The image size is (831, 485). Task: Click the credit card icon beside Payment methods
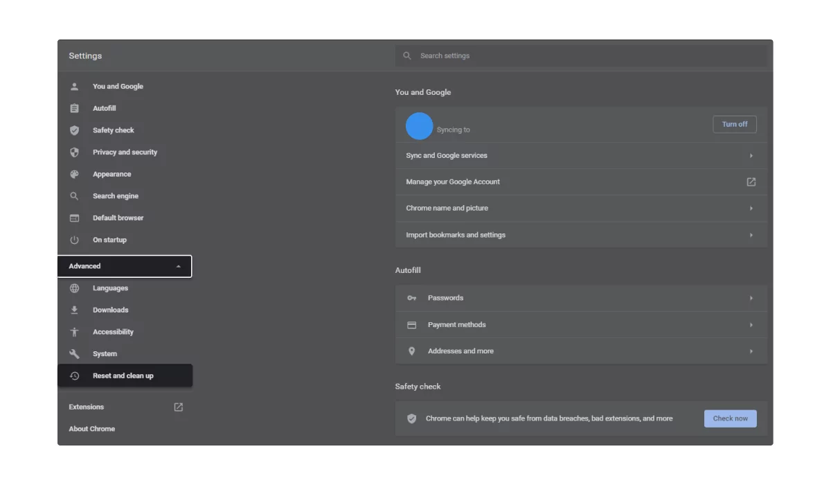click(x=411, y=325)
